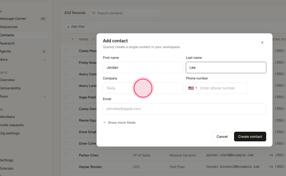Click the Pied Piper company cell
Screen dimensions: 286x176
[177, 167]
